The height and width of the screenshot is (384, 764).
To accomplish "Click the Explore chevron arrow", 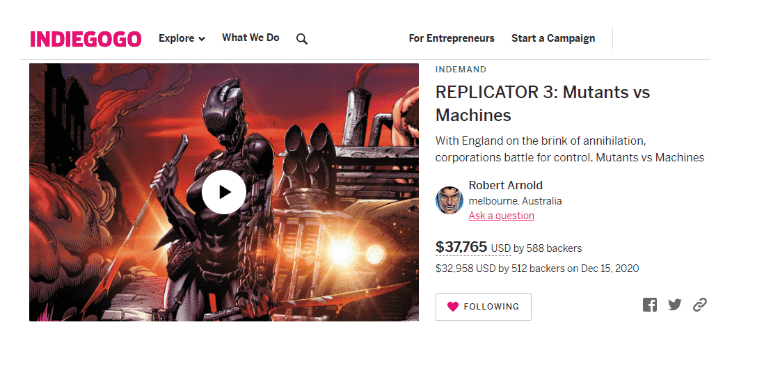I will pos(202,39).
